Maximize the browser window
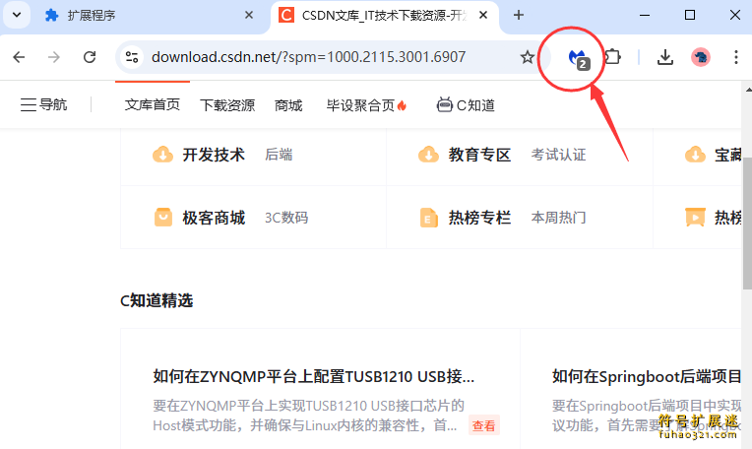The image size is (752, 449). (x=690, y=16)
